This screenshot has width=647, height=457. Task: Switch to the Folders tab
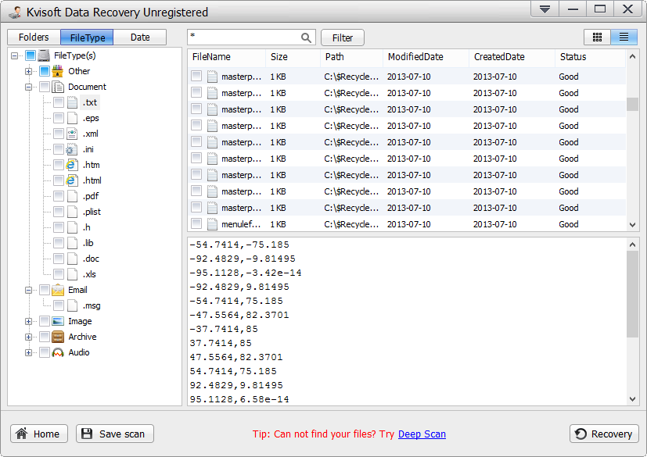coord(34,37)
